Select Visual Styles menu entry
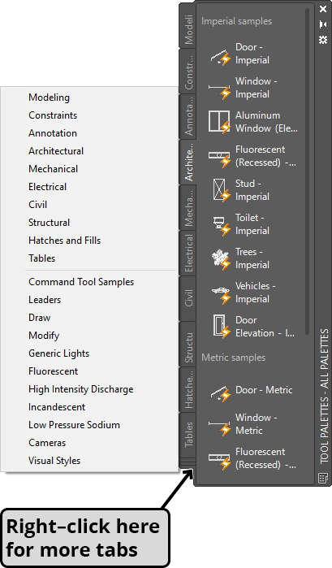Viewport: 332px width, 568px height. (x=54, y=461)
